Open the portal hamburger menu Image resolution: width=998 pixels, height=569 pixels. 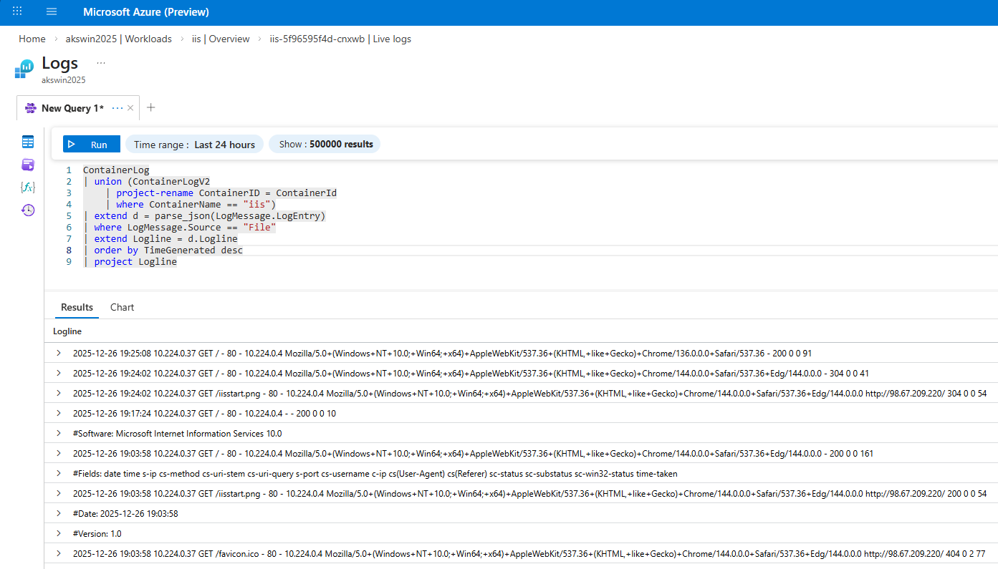[x=51, y=11]
